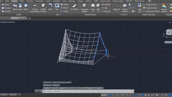Toggle isometric drafting

(x=127, y=95)
